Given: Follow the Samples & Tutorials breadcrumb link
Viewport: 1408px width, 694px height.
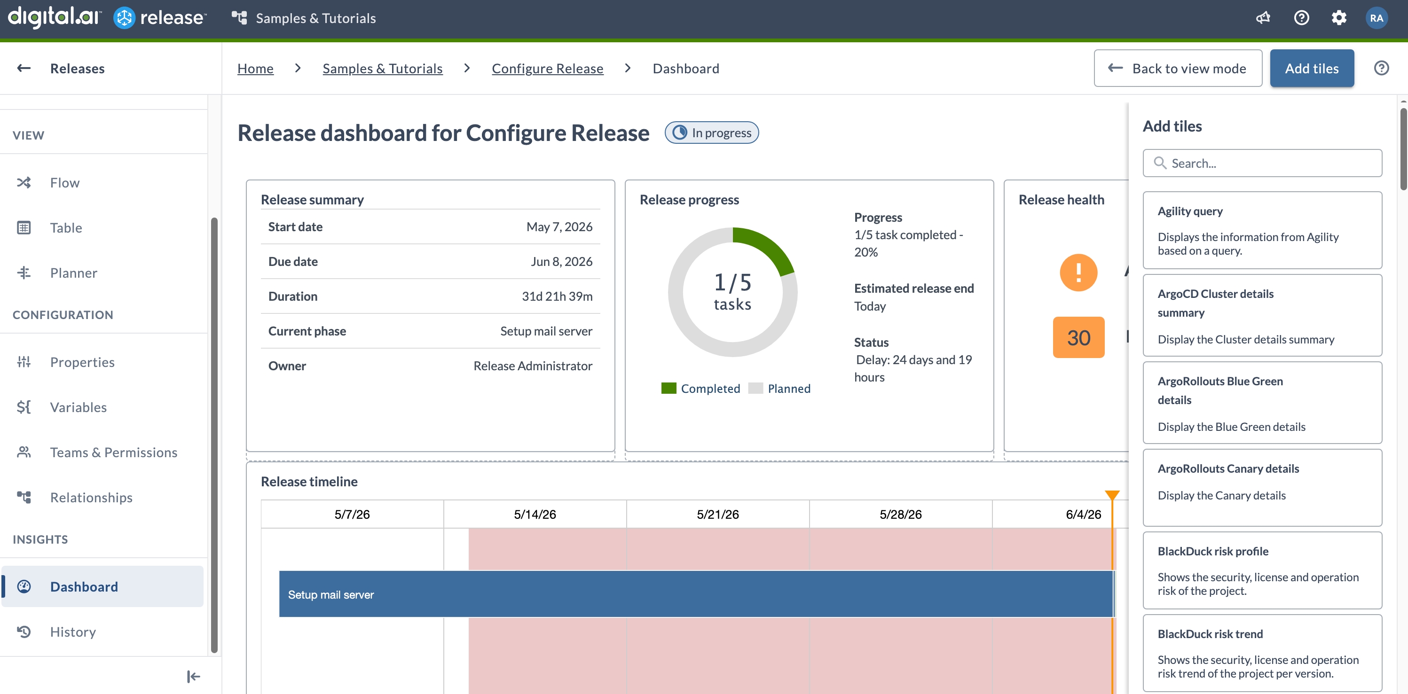Looking at the screenshot, I should point(383,68).
